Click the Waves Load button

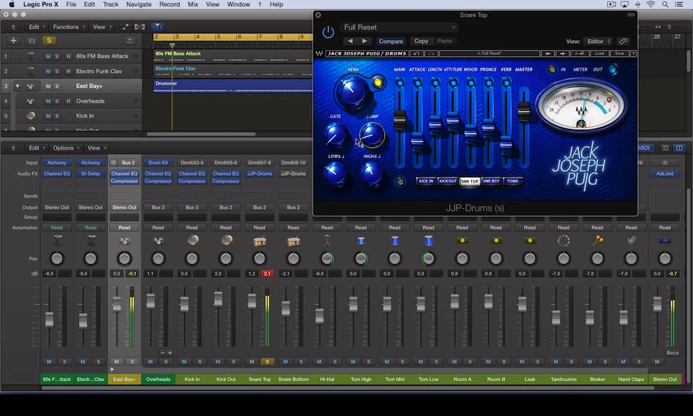[599, 53]
